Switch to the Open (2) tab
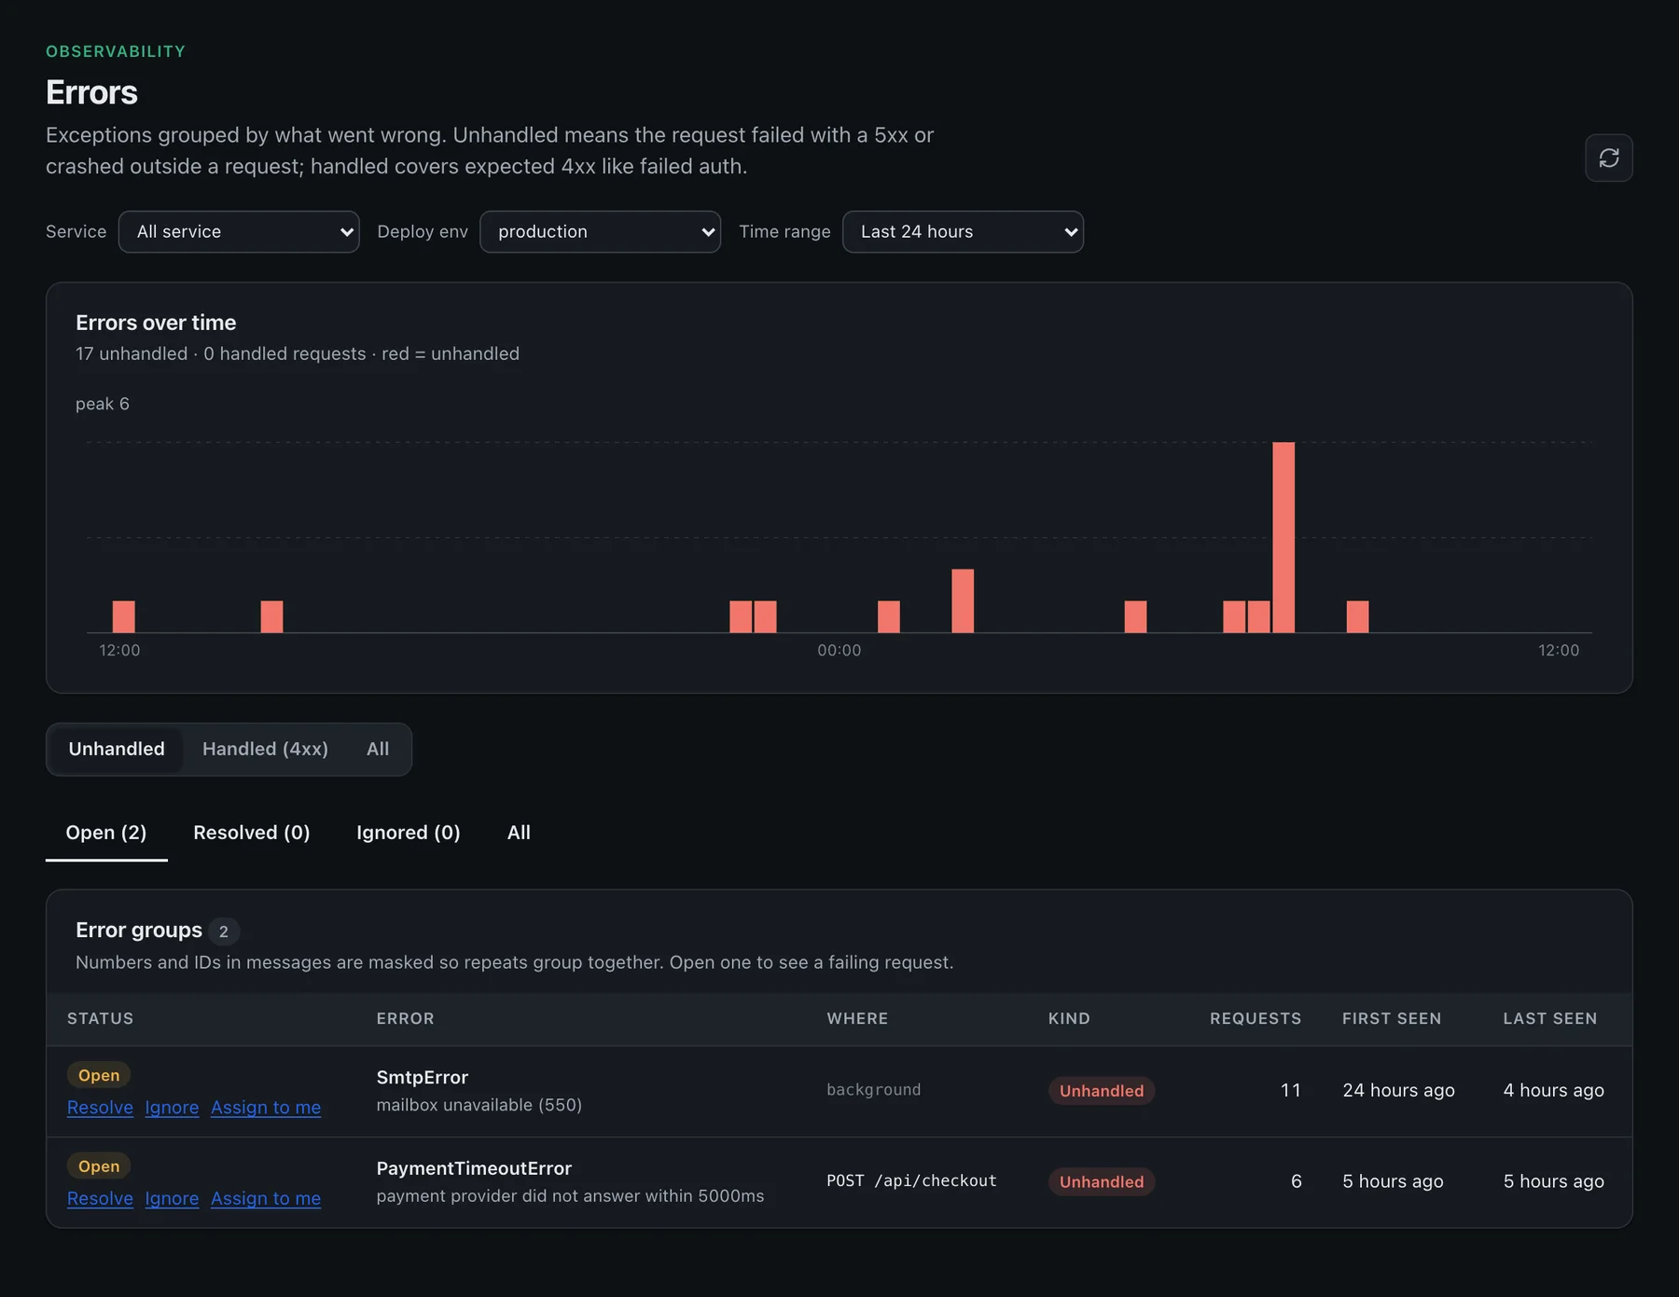The height and width of the screenshot is (1297, 1679). pos(106,833)
